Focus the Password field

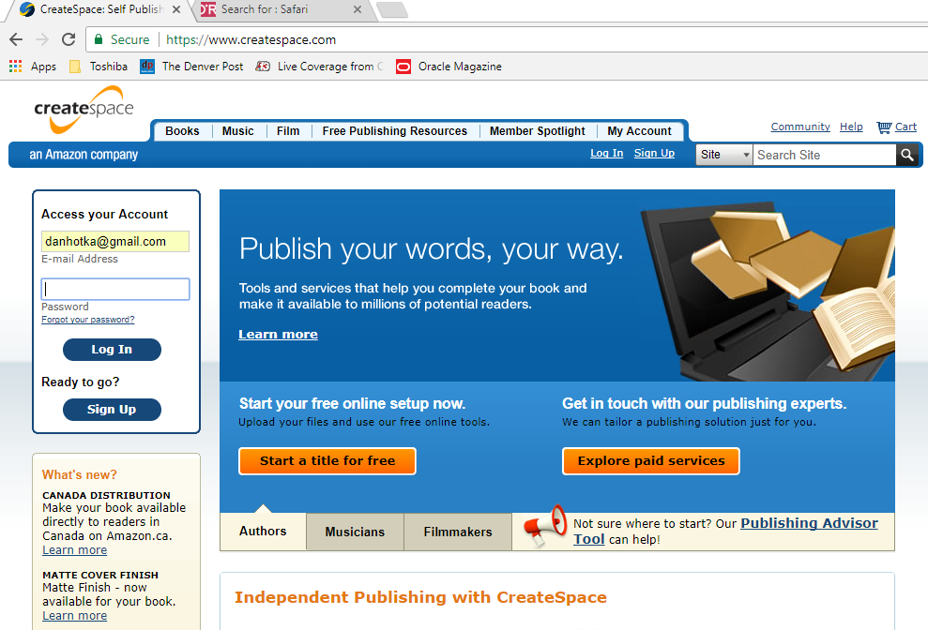(x=115, y=290)
